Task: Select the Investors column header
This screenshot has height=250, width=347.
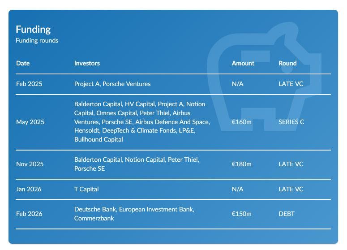Action: pos(87,63)
